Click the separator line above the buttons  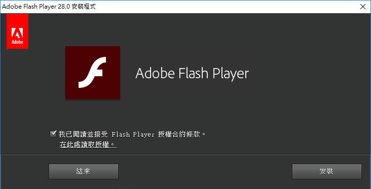[x=185, y=154]
